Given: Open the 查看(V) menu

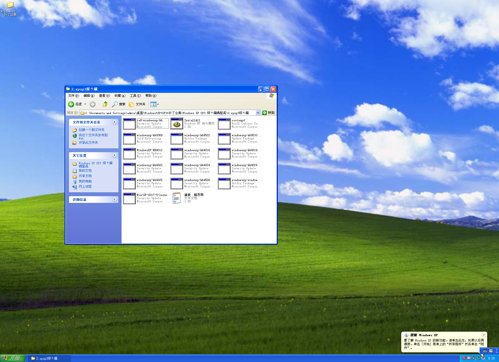Looking at the screenshot, I should (104, 96).
